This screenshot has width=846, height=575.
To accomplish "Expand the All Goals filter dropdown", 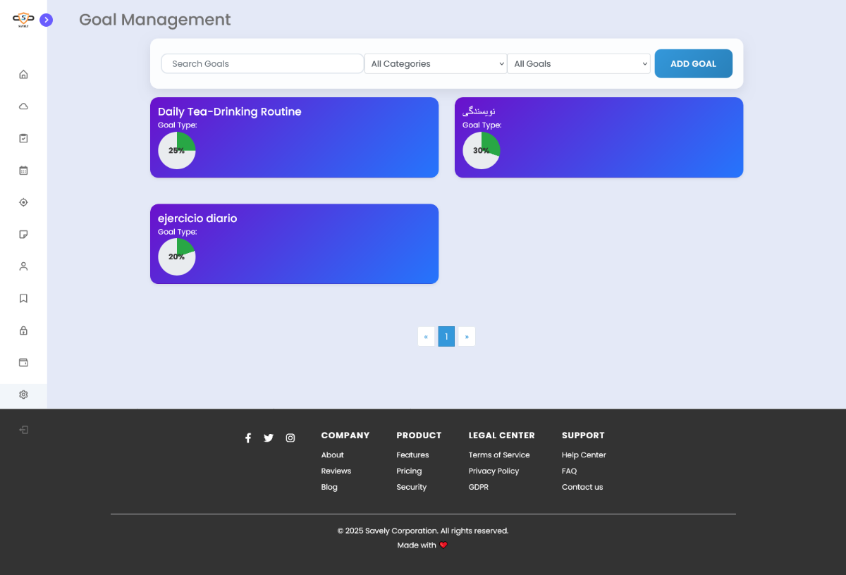I will click(x=578, y=63).
